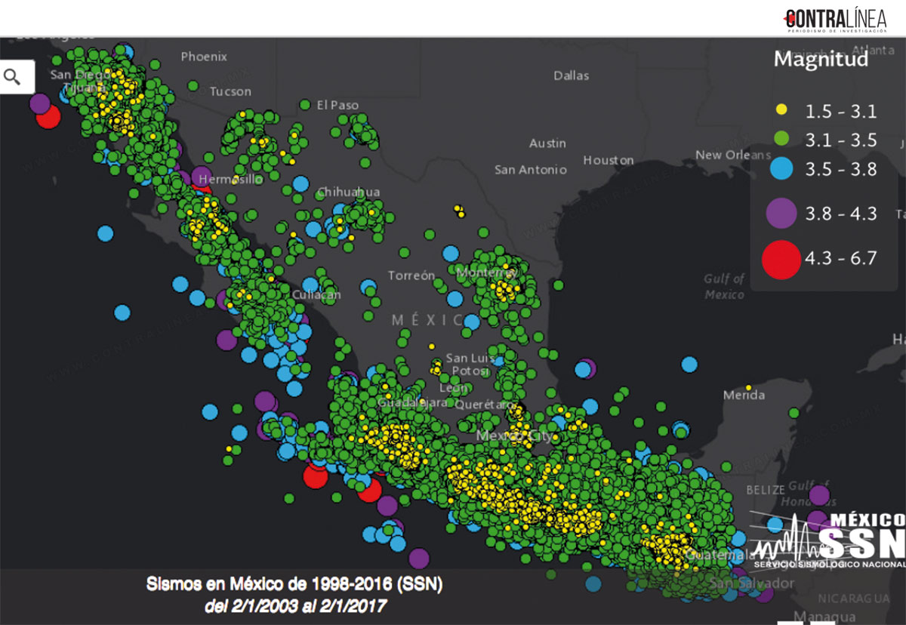Click the Guadalajara city label
The height and width of the screenshot is (625, 906).
[412, 402]
